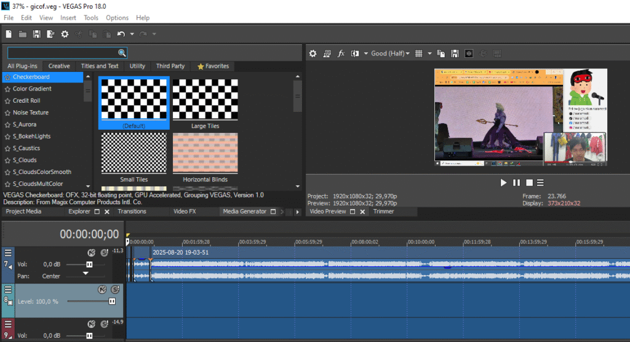Open Video Preview project properties gear
This screenshot has width=630, height=342.
pyautogui.click(x=313, y=54)
